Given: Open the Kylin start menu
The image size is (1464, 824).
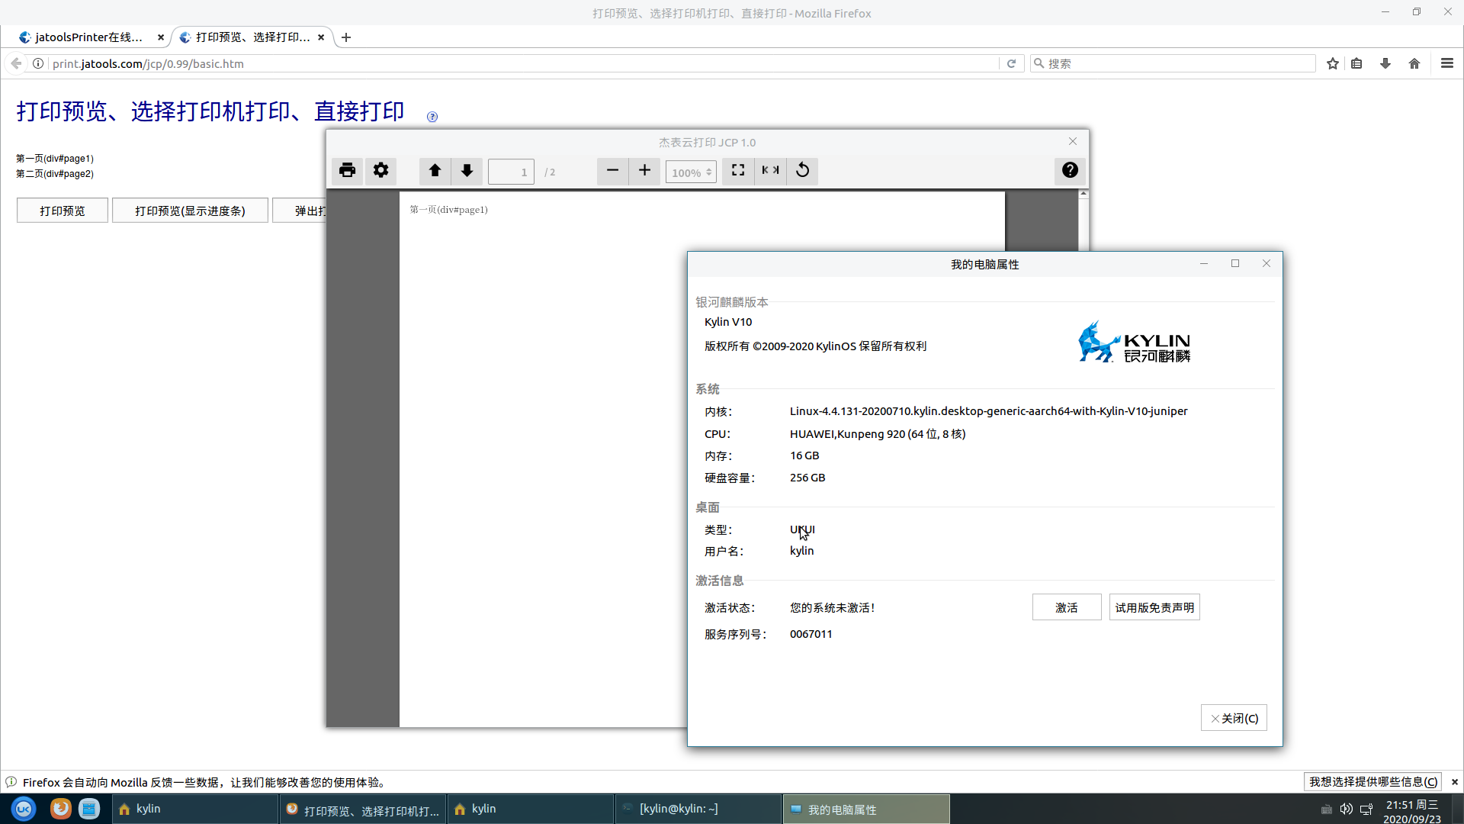Looking at the screenshot, I should coord(23,809).
